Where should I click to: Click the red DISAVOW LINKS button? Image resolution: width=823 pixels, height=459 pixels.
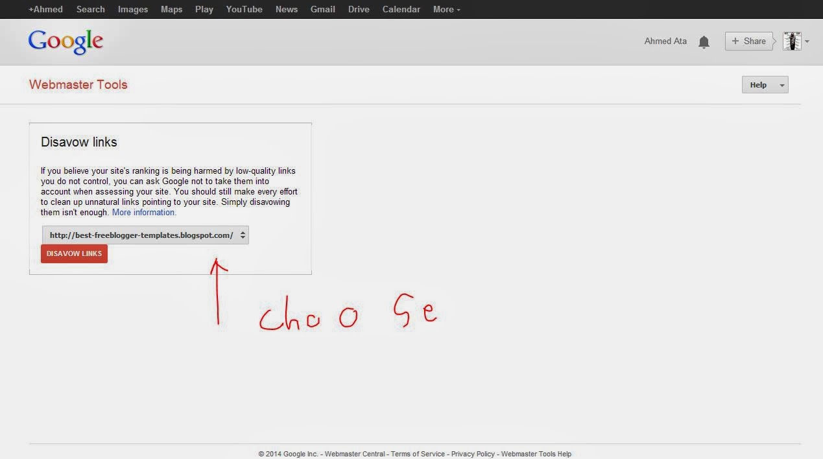click(x=74, y=253)
